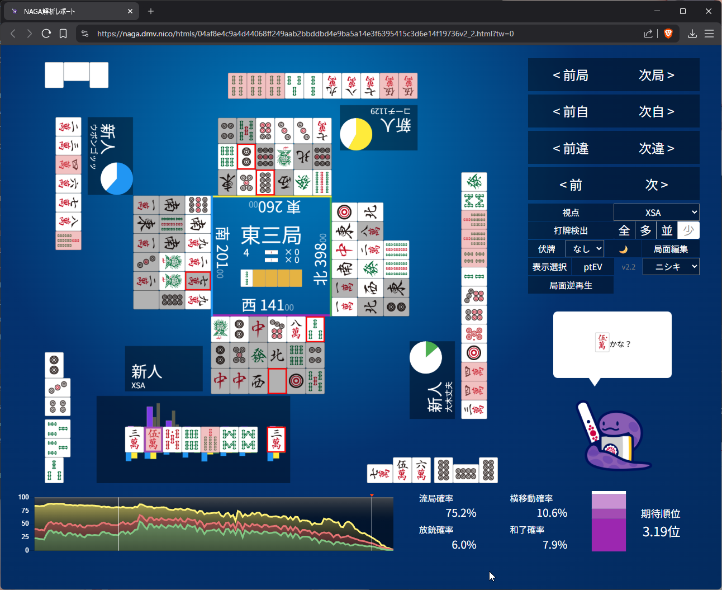This screenshot has height=590, width=722.
Task: Open the ニシキ model selection dropdown
Action: pyautogui.click(x=671, y=267)
